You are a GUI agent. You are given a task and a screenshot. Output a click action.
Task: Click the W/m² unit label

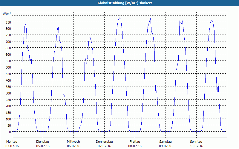click(7, 14)
